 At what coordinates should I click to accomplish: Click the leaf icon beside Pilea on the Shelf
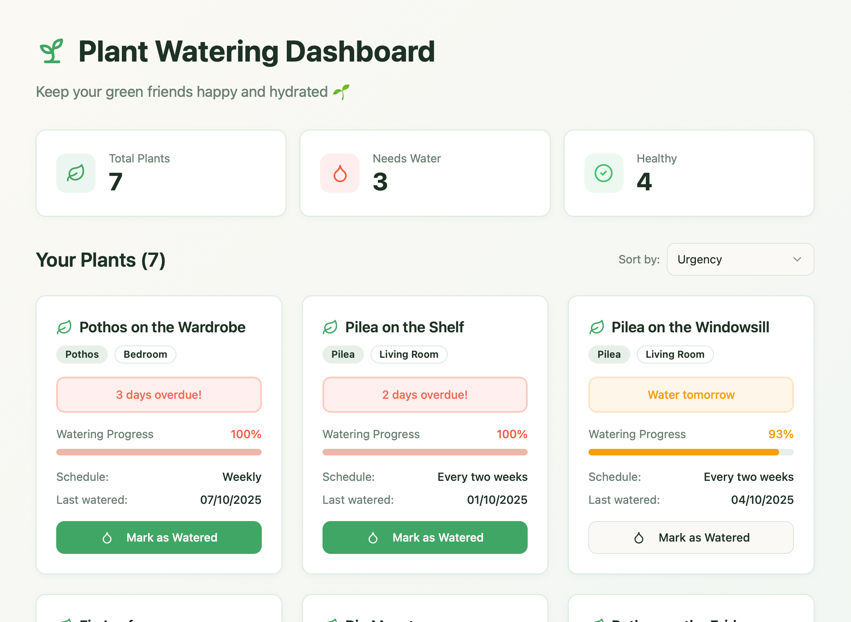coord(330,327)
